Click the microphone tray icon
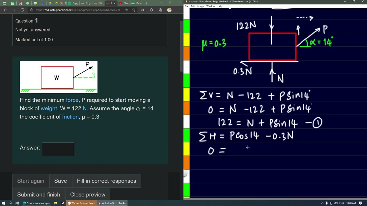 pyautogui.click(x=327, y=203)
